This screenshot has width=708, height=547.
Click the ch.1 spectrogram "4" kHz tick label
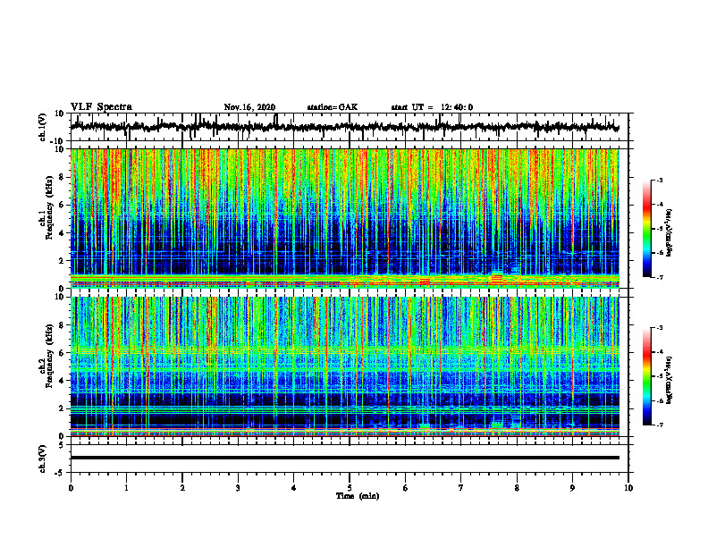[x=62, y=233]
